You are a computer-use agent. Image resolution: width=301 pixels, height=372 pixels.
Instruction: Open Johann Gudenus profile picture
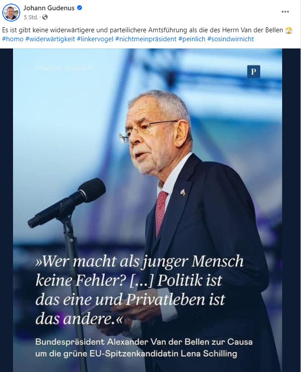[x=11, y=12]
